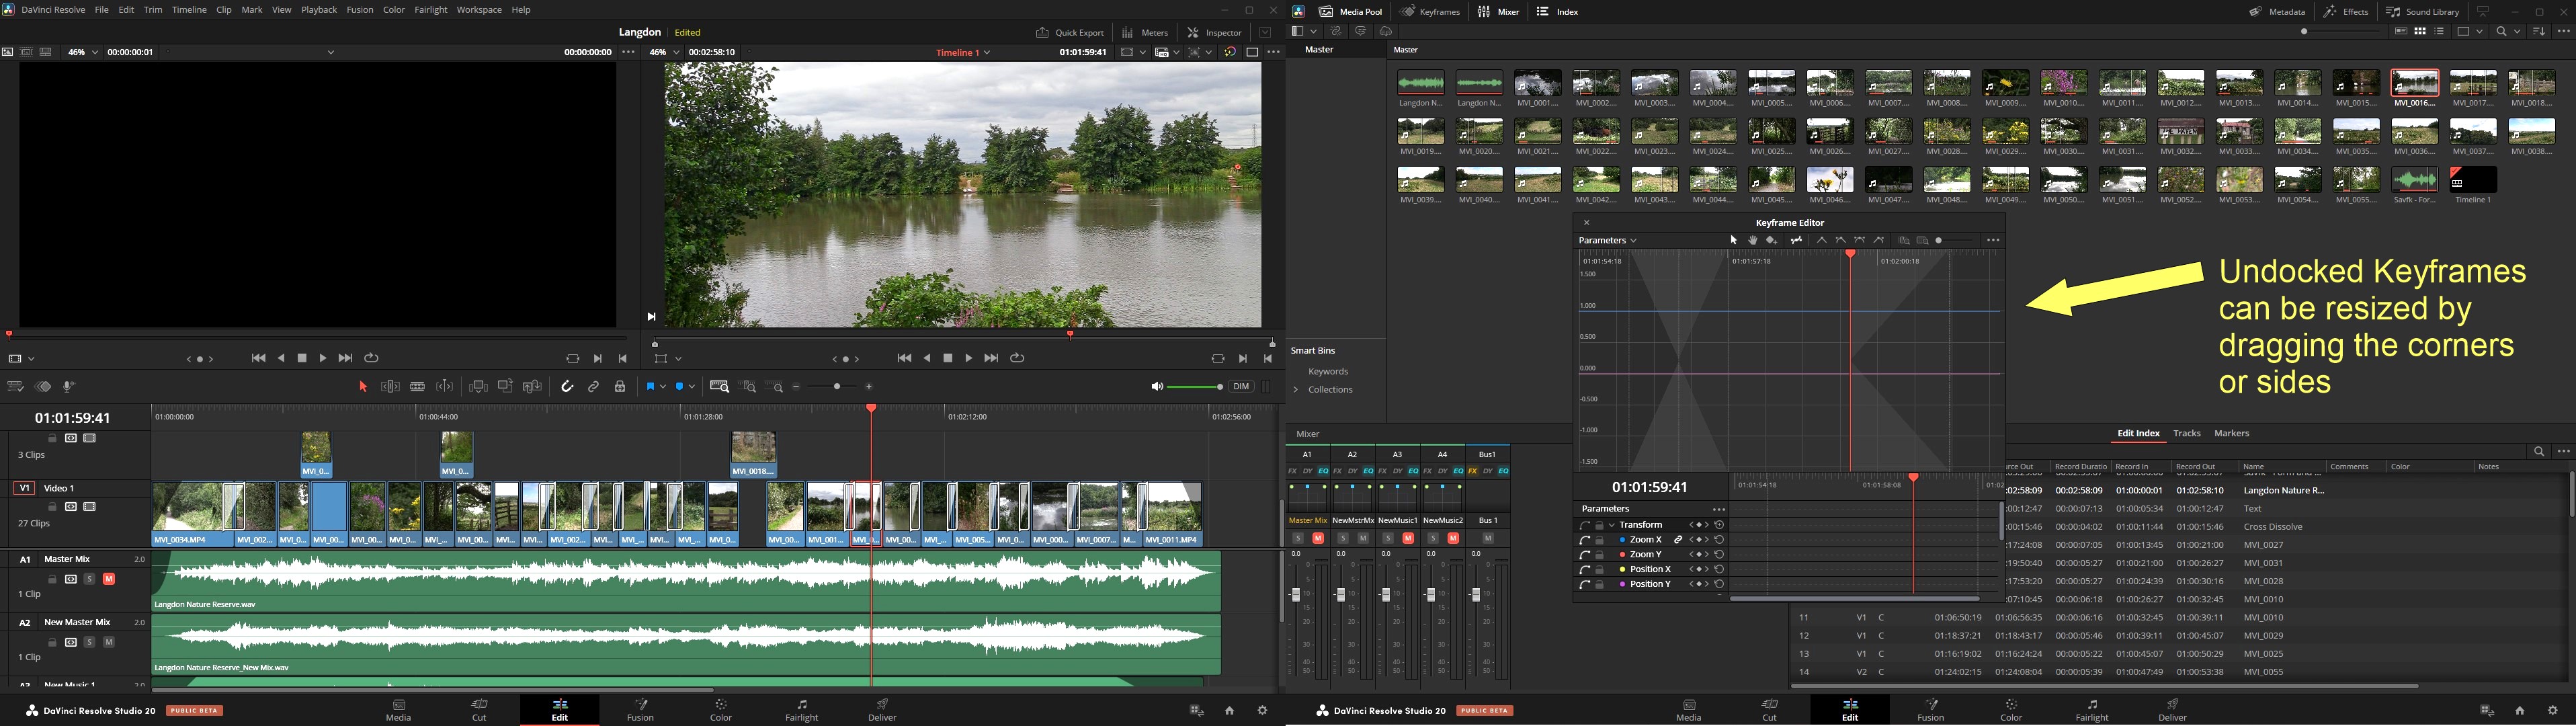Viewport: 2576px width, 726px height.
Task: Stop timeline viewer playback
Action: [948, 358]
